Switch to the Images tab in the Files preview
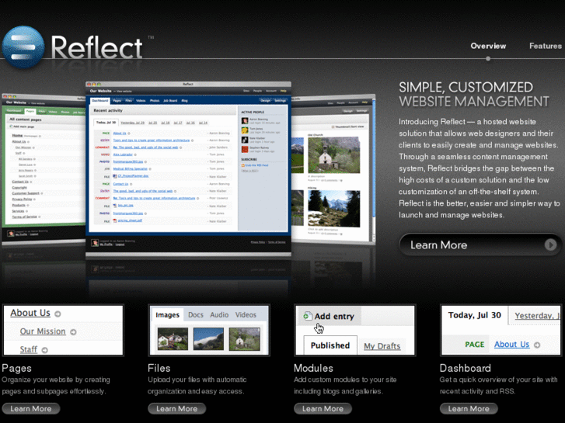This screenshot has width=565, height=423. pos(168,314)
